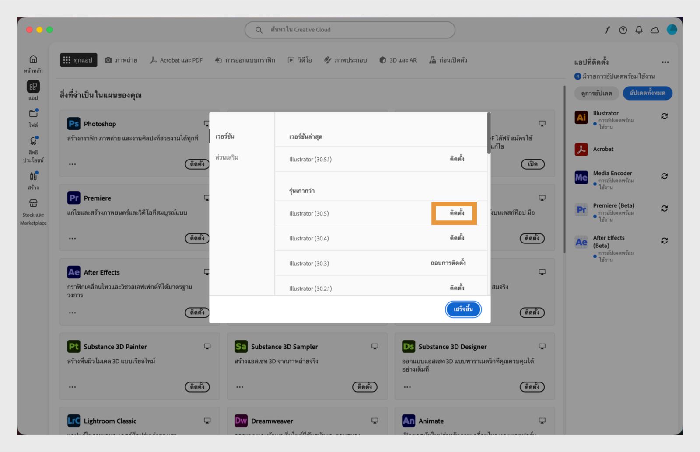
Task: Click the Dreamweaver Dw icon
Action: click(241, 421)
